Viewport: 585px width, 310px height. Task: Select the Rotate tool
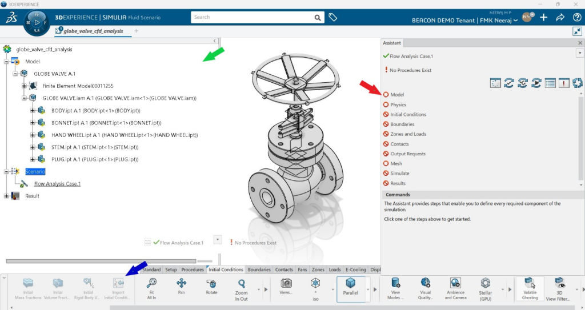click(211, 287)
